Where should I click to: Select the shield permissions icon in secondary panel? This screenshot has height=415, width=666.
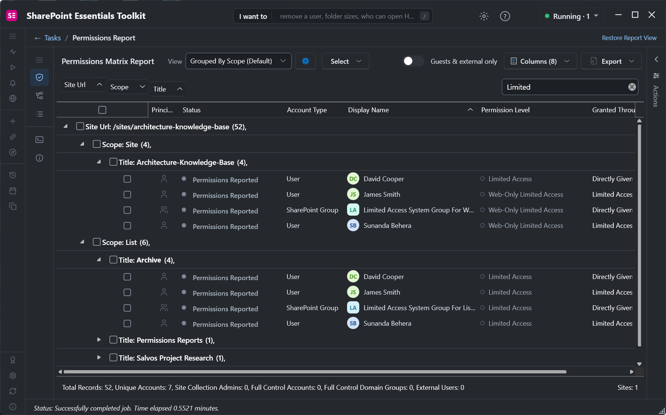40,77
